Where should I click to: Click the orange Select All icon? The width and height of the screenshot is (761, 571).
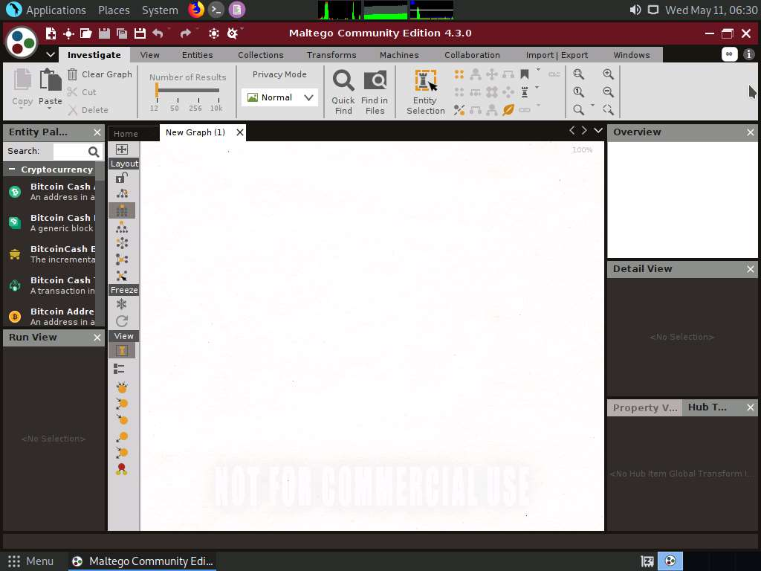459,74
